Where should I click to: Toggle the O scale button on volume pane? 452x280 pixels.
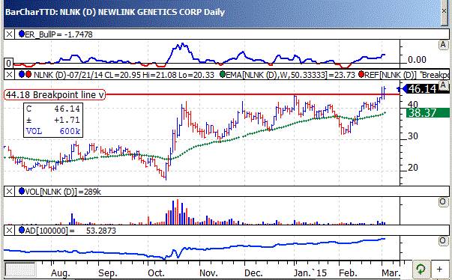(443, 202)
